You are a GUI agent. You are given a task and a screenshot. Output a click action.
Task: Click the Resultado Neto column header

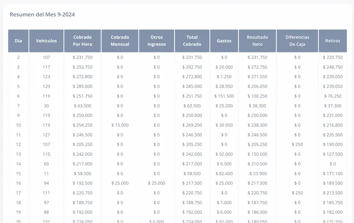point(257,41)
